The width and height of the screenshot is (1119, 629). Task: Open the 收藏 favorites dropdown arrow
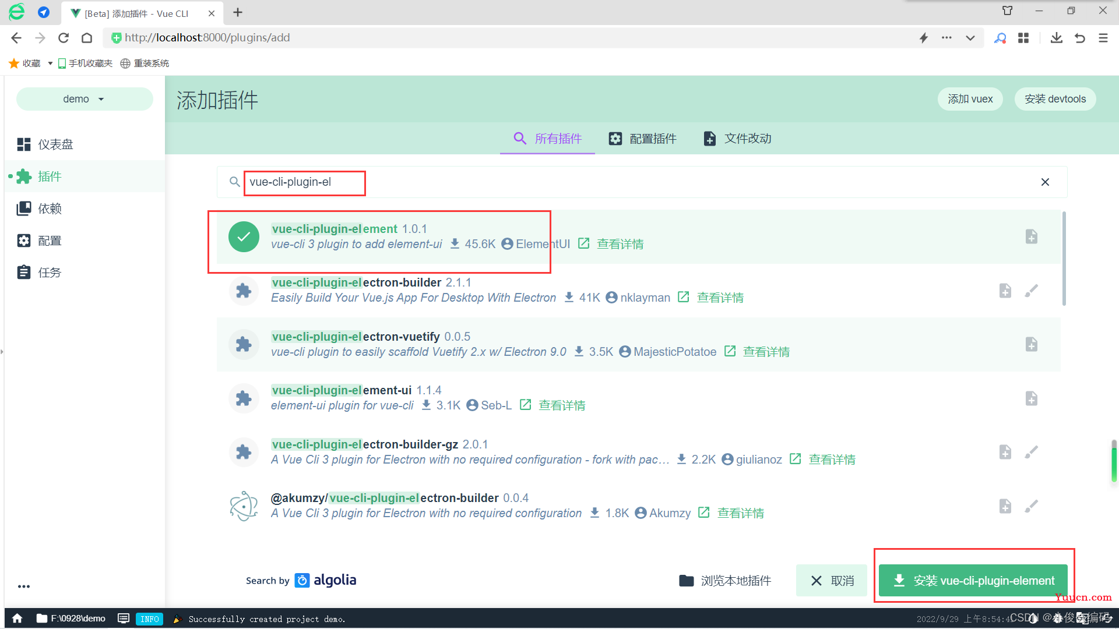50,63
